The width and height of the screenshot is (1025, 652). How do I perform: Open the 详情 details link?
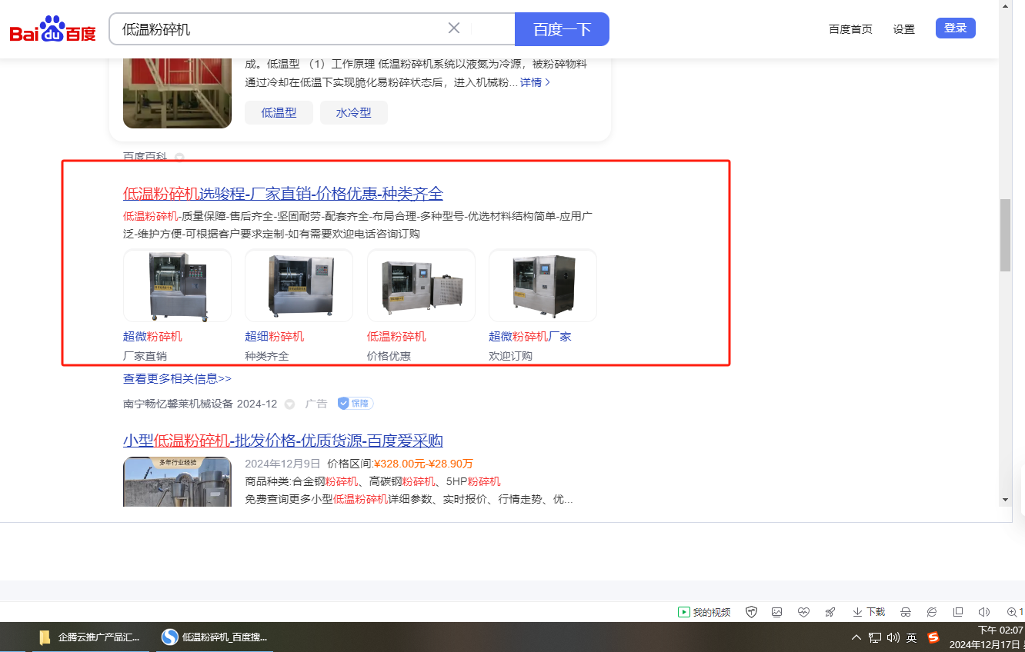(x=536, y=82)
